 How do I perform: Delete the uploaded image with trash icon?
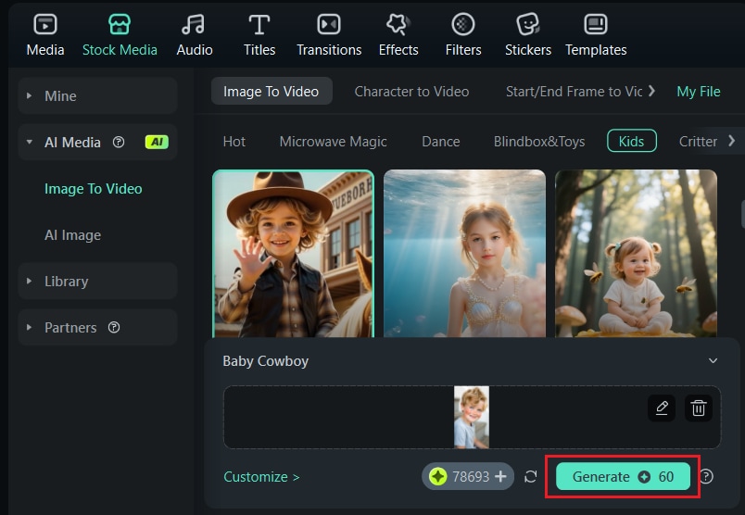tap(698, 408)
